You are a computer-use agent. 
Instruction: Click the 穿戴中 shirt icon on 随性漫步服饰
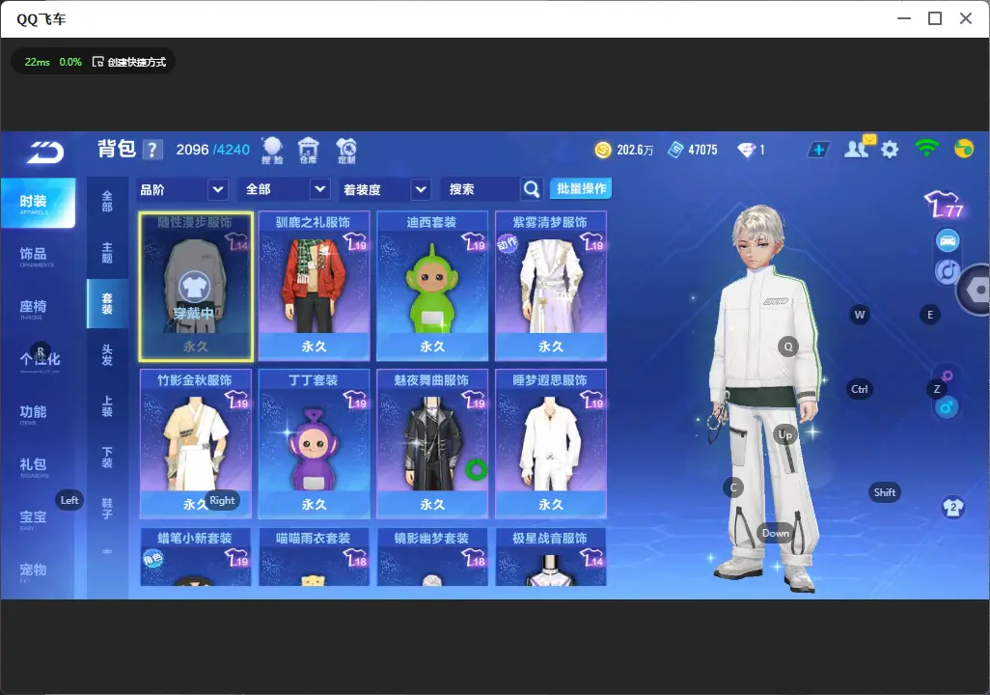coord(195,288)
